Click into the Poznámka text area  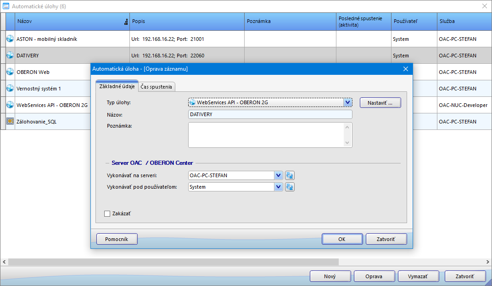[x=266, y=135]
